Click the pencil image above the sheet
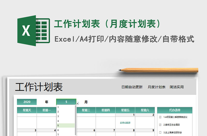 [x=158, y=70]
